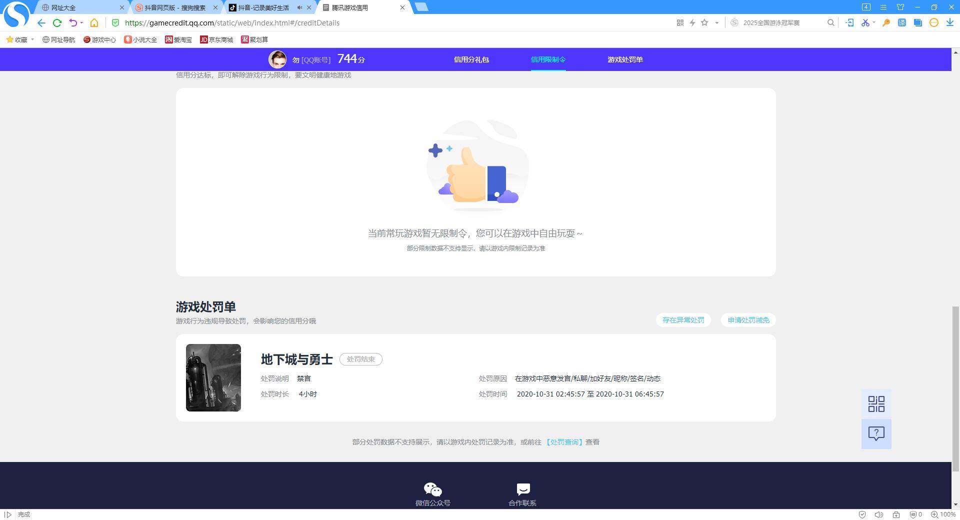Click the 申请处罚减免 button
The width and height of the screenshot is (960, 520).
(748, 320)
